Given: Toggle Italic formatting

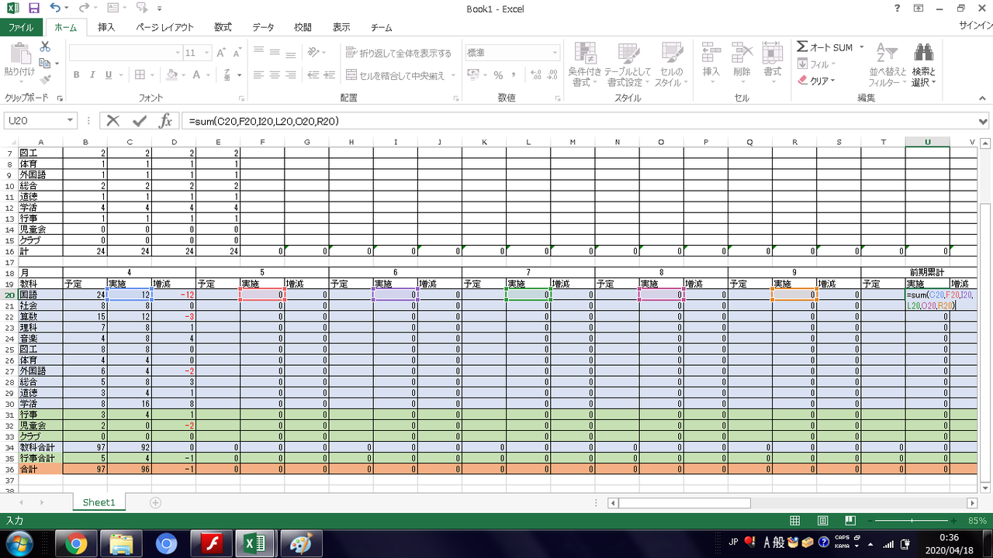Looking at the screenshot, I should pyautogui.click(x=92, y=75).
